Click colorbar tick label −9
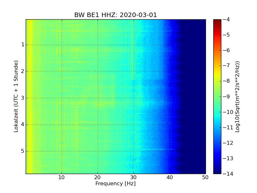Viewport: 257px width, 193px height. click(x=226, y=96)
